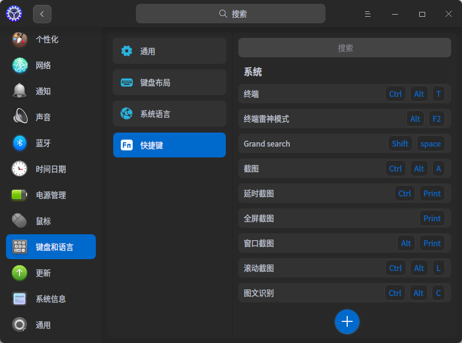Select the 键盘布局 label in the middle column
The image size is (462, 343).
tap(155, 83)
